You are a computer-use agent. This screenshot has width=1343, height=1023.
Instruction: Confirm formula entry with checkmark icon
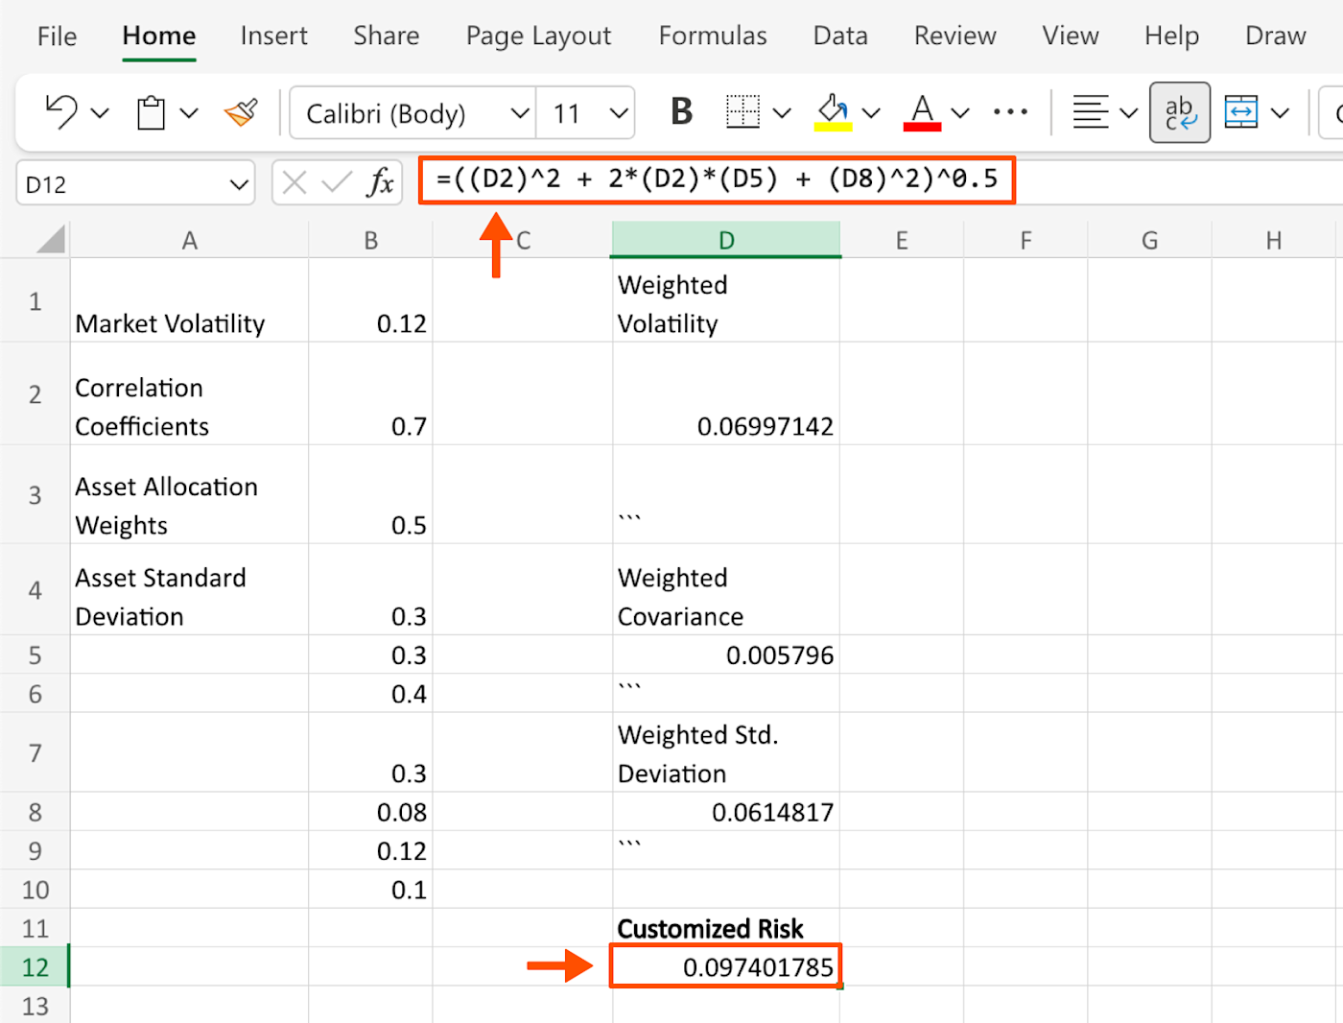click(337, 182)
